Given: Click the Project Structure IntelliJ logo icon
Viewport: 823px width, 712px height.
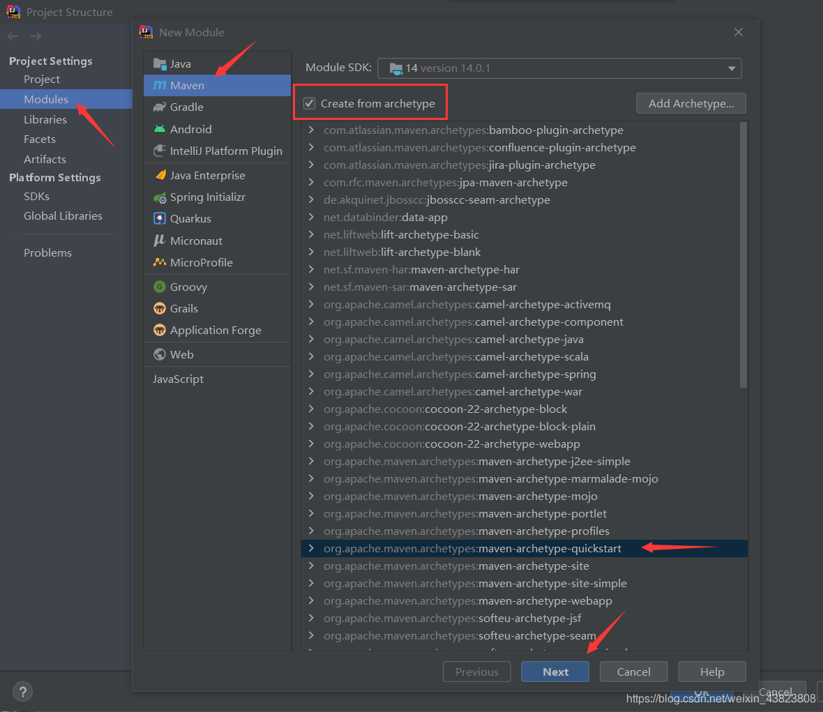Looking at the screenshot, I should click(x=13, y=11).
